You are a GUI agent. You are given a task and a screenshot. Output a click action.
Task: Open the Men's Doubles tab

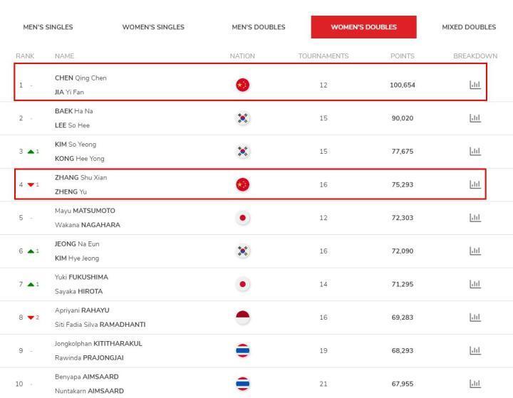click(259, 27)
